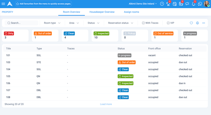Click the Add favourites hint bar
The image size is (211, 115).
click(x=43, y=4)
